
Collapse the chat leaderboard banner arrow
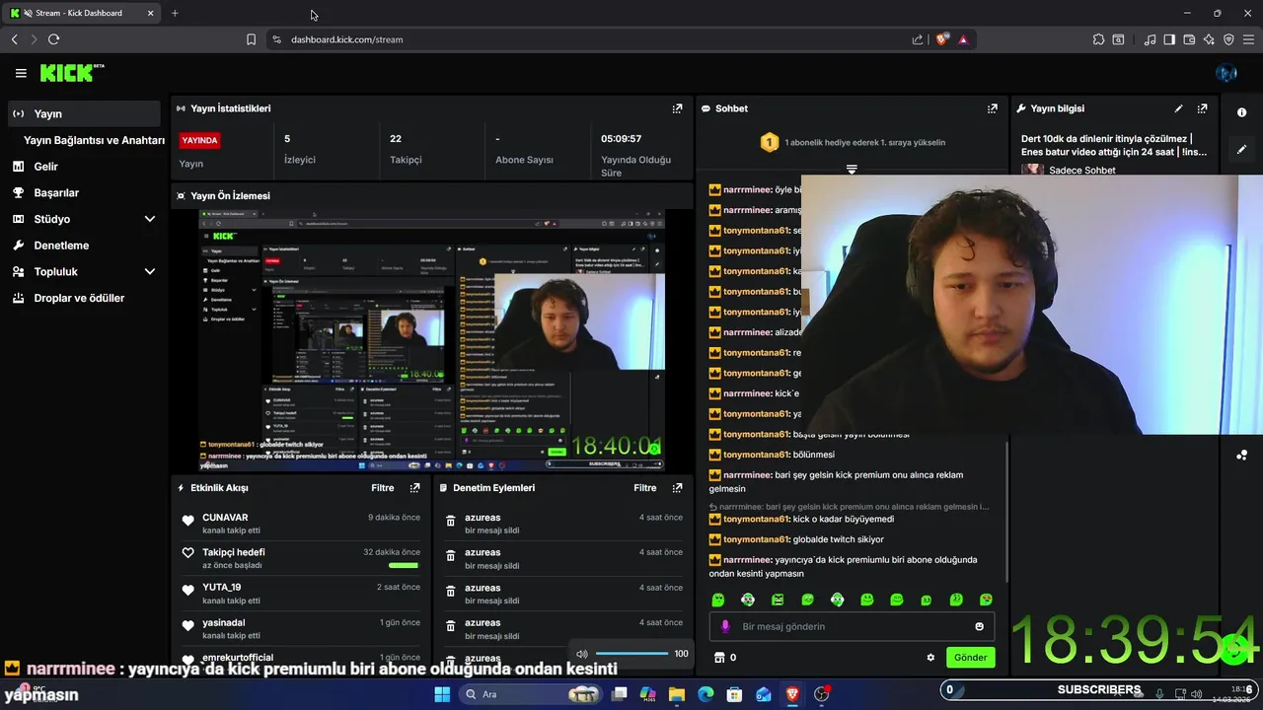(852, 170)
